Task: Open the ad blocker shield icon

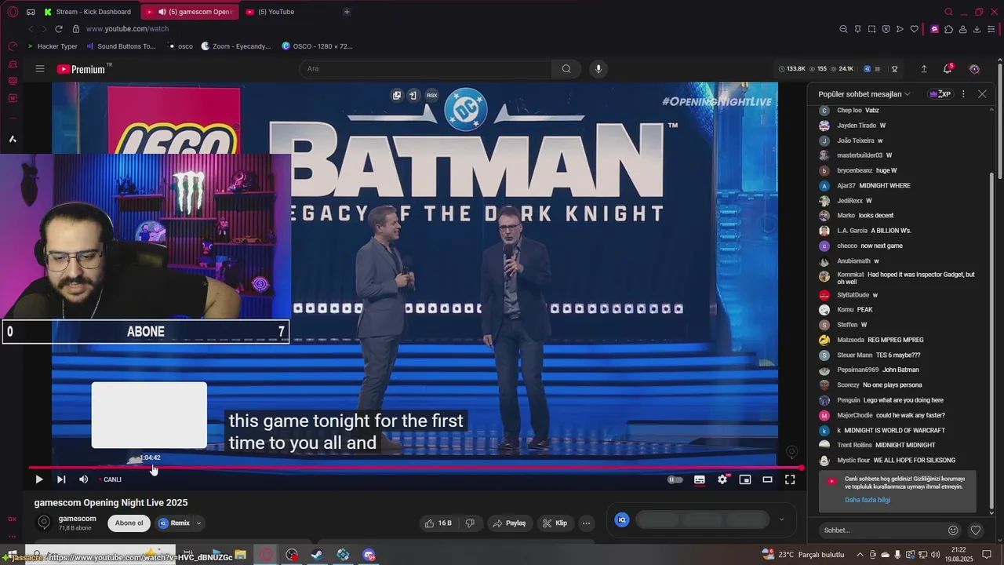Action: (886, 29)
